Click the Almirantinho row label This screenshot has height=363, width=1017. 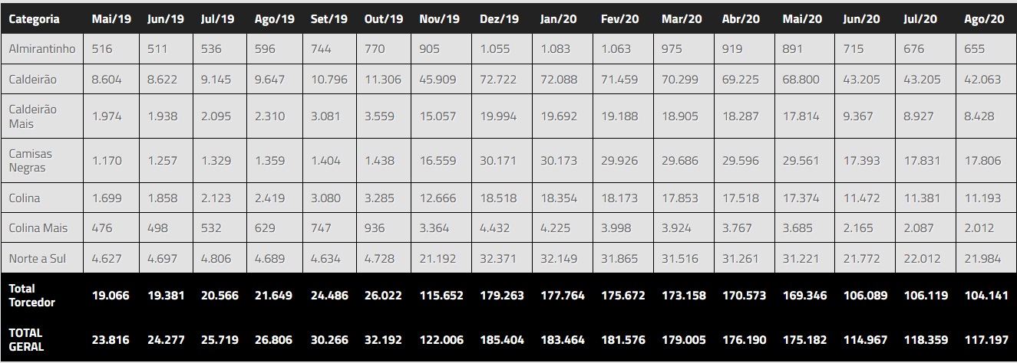pyautogui.click(x=42, y=49)
